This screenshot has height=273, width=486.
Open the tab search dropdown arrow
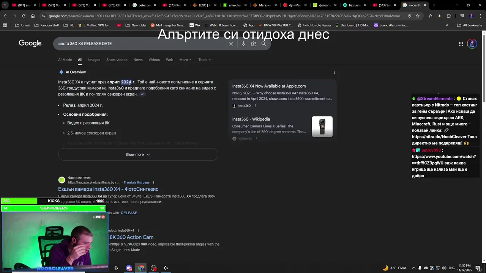[x=5, y=5]
